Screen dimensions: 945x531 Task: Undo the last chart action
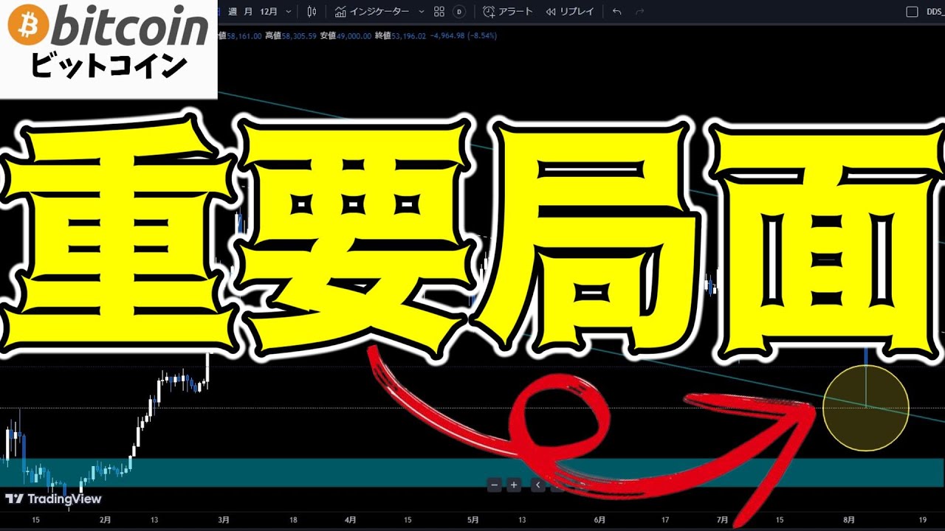point(617,12)
